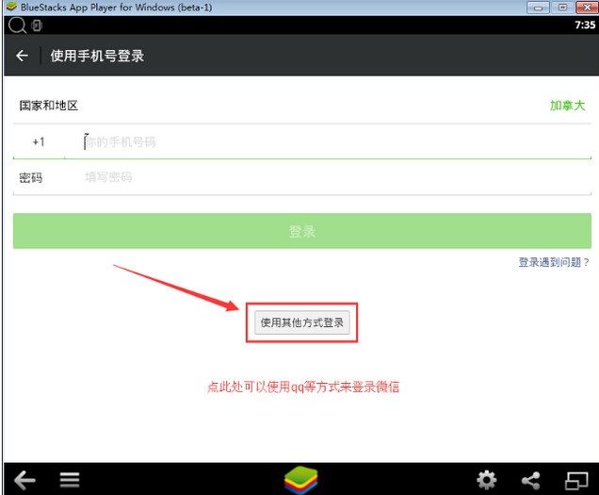Click the BlueStacks back arrow in bottom bar
This screenshot has width=599, height=495.
[24, 480]
